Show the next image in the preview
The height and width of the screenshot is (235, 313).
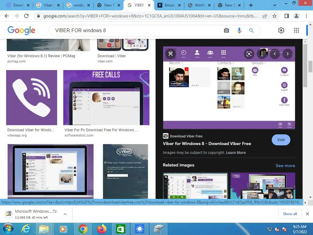287,54
